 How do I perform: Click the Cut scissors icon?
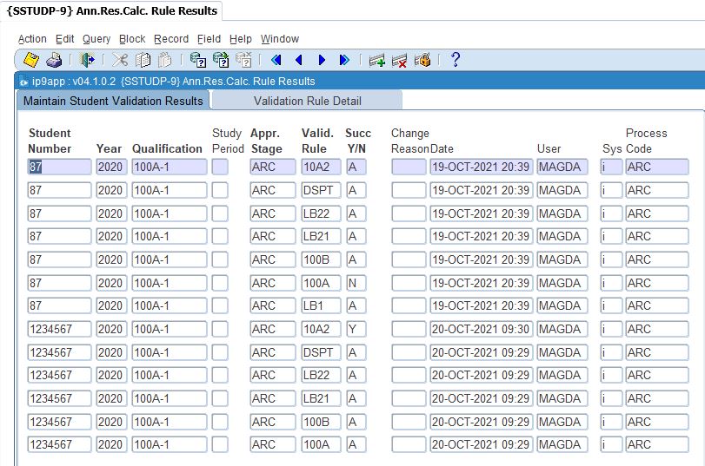120,60
